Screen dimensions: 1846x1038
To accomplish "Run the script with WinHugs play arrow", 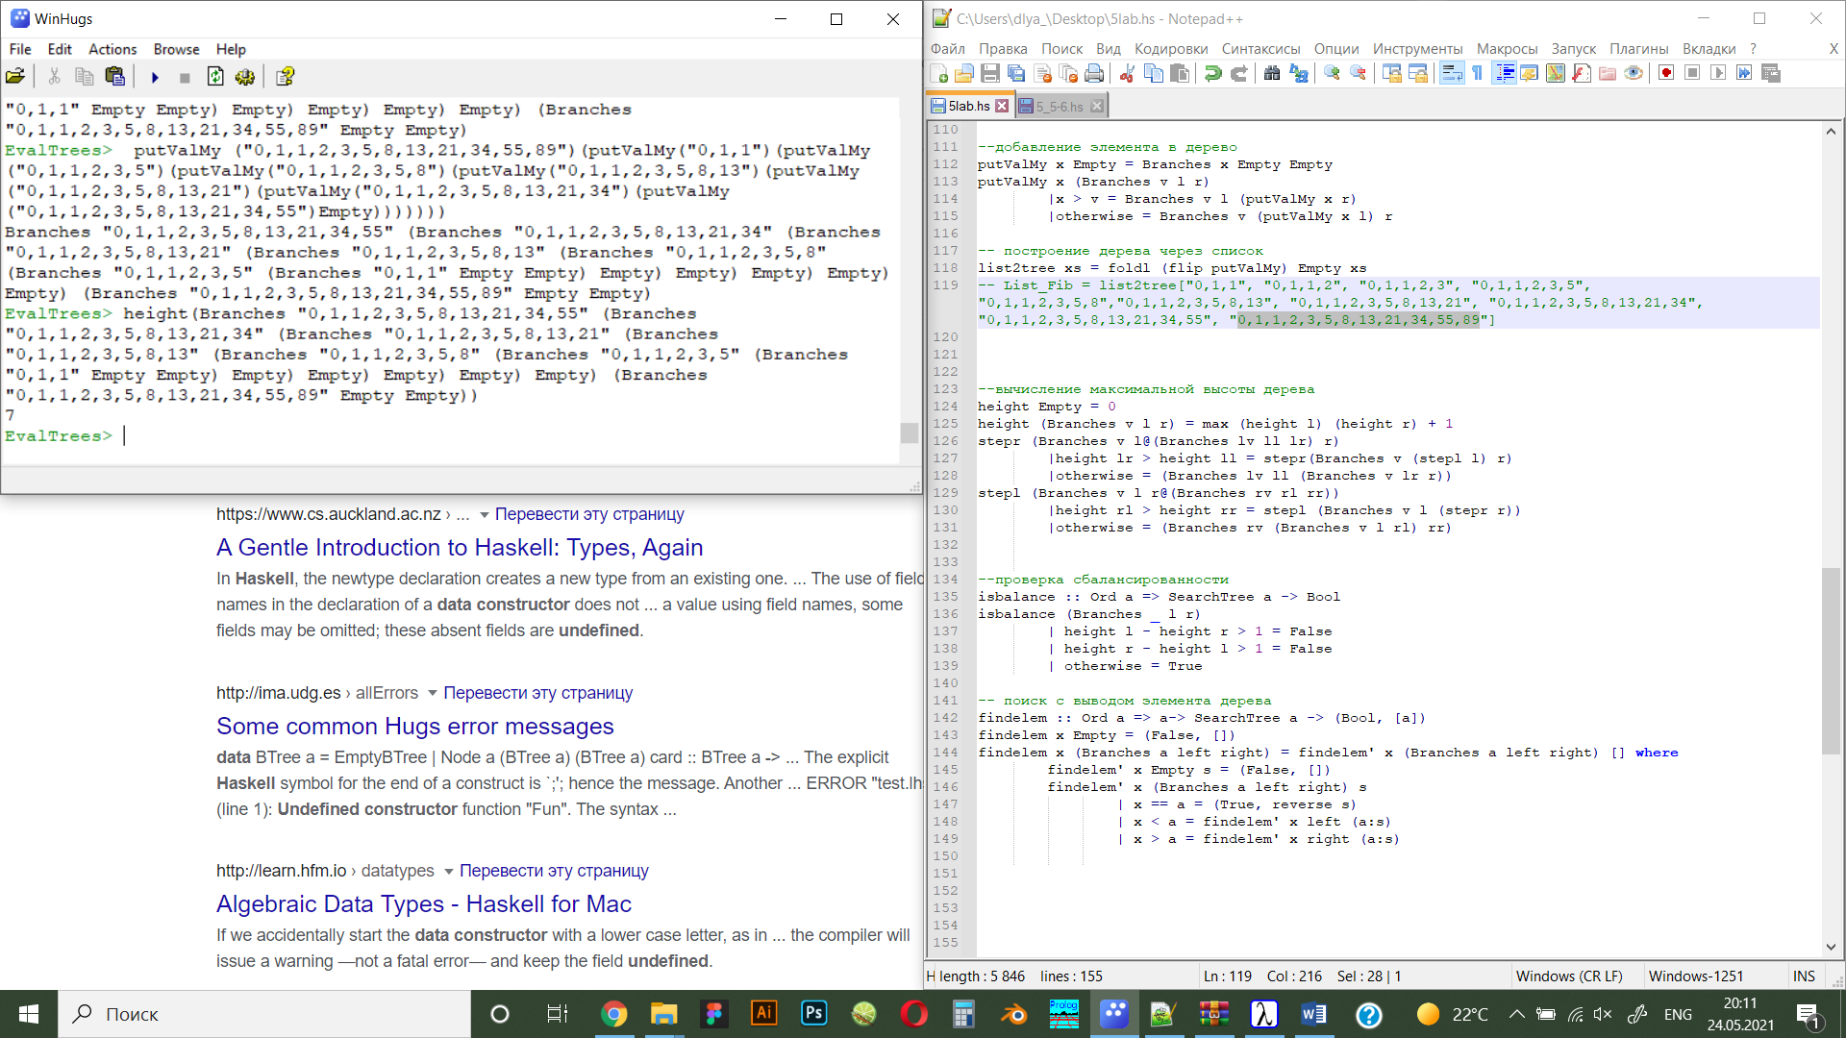I will click(x=155, y=77).
